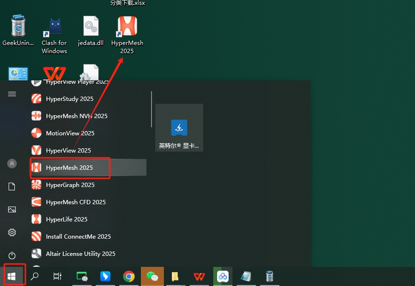Open GeekUninstaller on taskbar
This screenshot has width=415, height=286.
(x=269, y=276)
